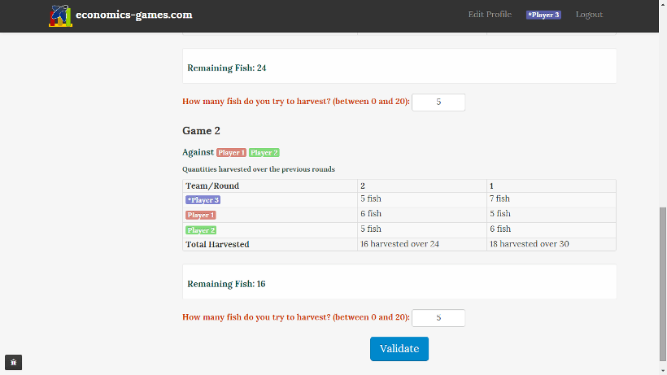The height and width of the screenshot is (375, 667).
Task: Select 'Remaining Fish: 24' text
Action: pos(227,68)
